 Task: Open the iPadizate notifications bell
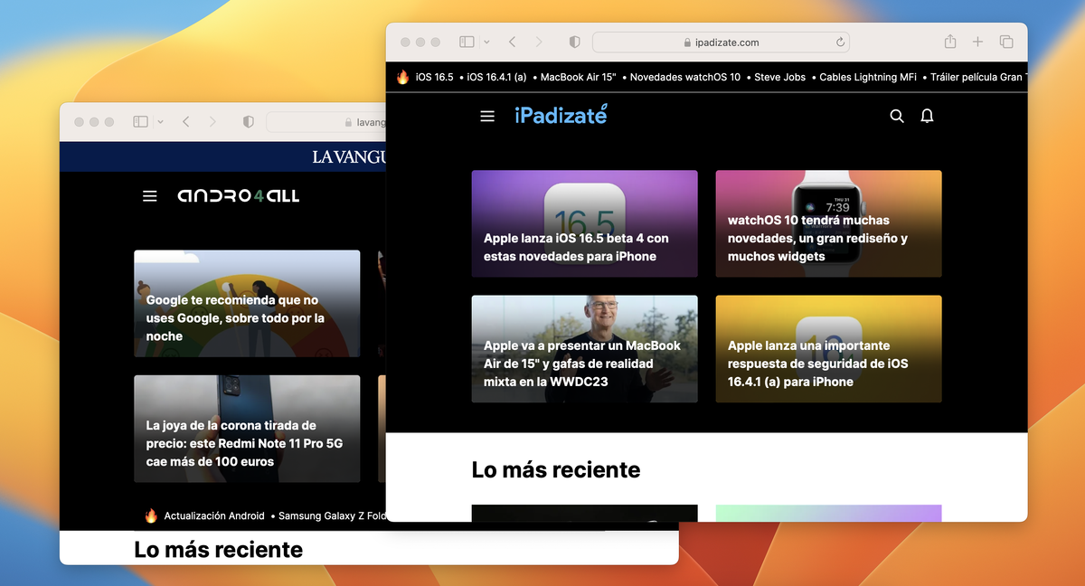coord(927,116)
